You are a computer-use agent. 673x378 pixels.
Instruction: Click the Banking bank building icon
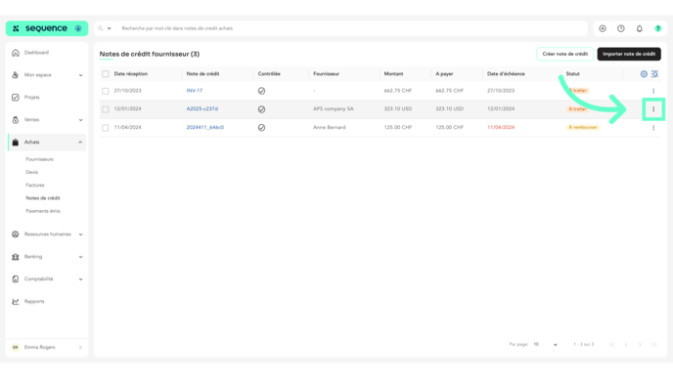click(x=16, y=257)
